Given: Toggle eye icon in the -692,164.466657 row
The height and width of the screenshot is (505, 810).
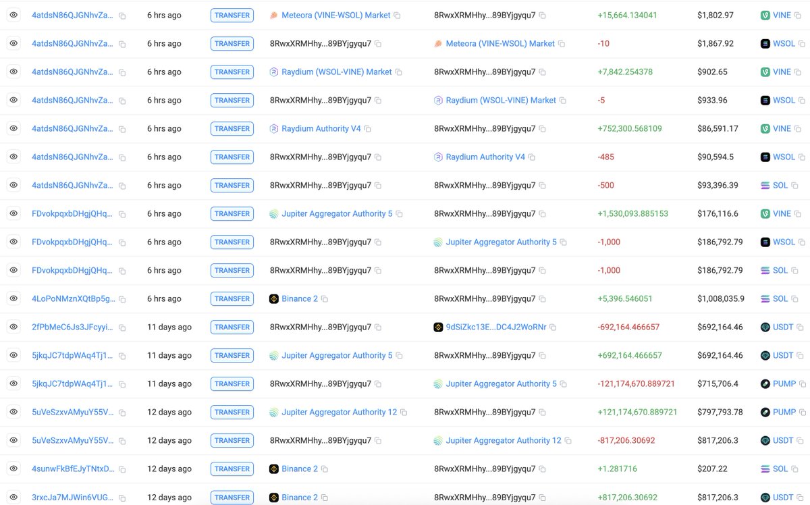Looking at the screenshot, I should 13,326.
